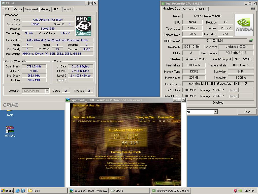258x194 pixels.
Task: Select the Graphics Card tab in GPU-Z
Action: point(172,9)
